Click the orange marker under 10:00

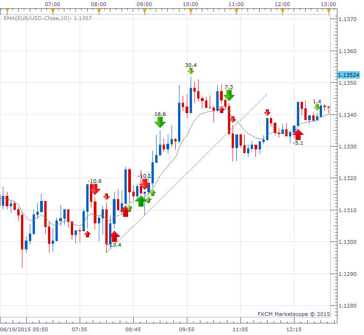[x=191, y=11]
